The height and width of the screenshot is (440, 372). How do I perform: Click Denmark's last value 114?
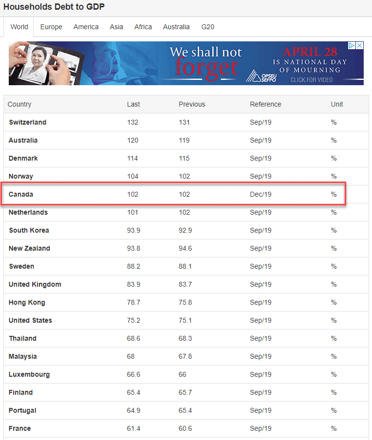[133, 158]
